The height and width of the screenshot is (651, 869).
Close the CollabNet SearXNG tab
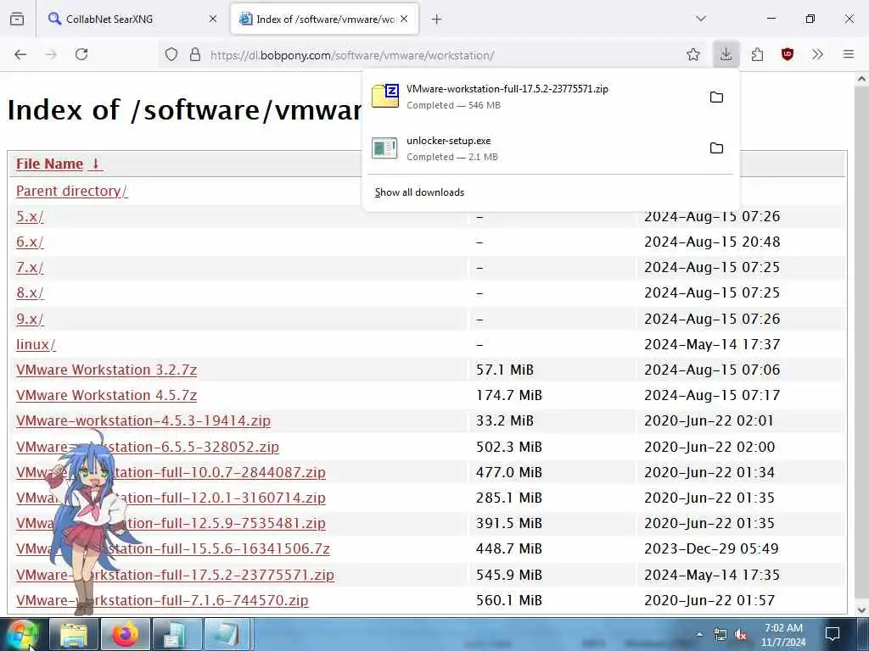(213, 19)
